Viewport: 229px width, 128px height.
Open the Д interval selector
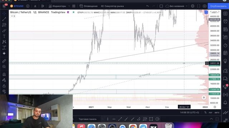[x=35, y=6]
